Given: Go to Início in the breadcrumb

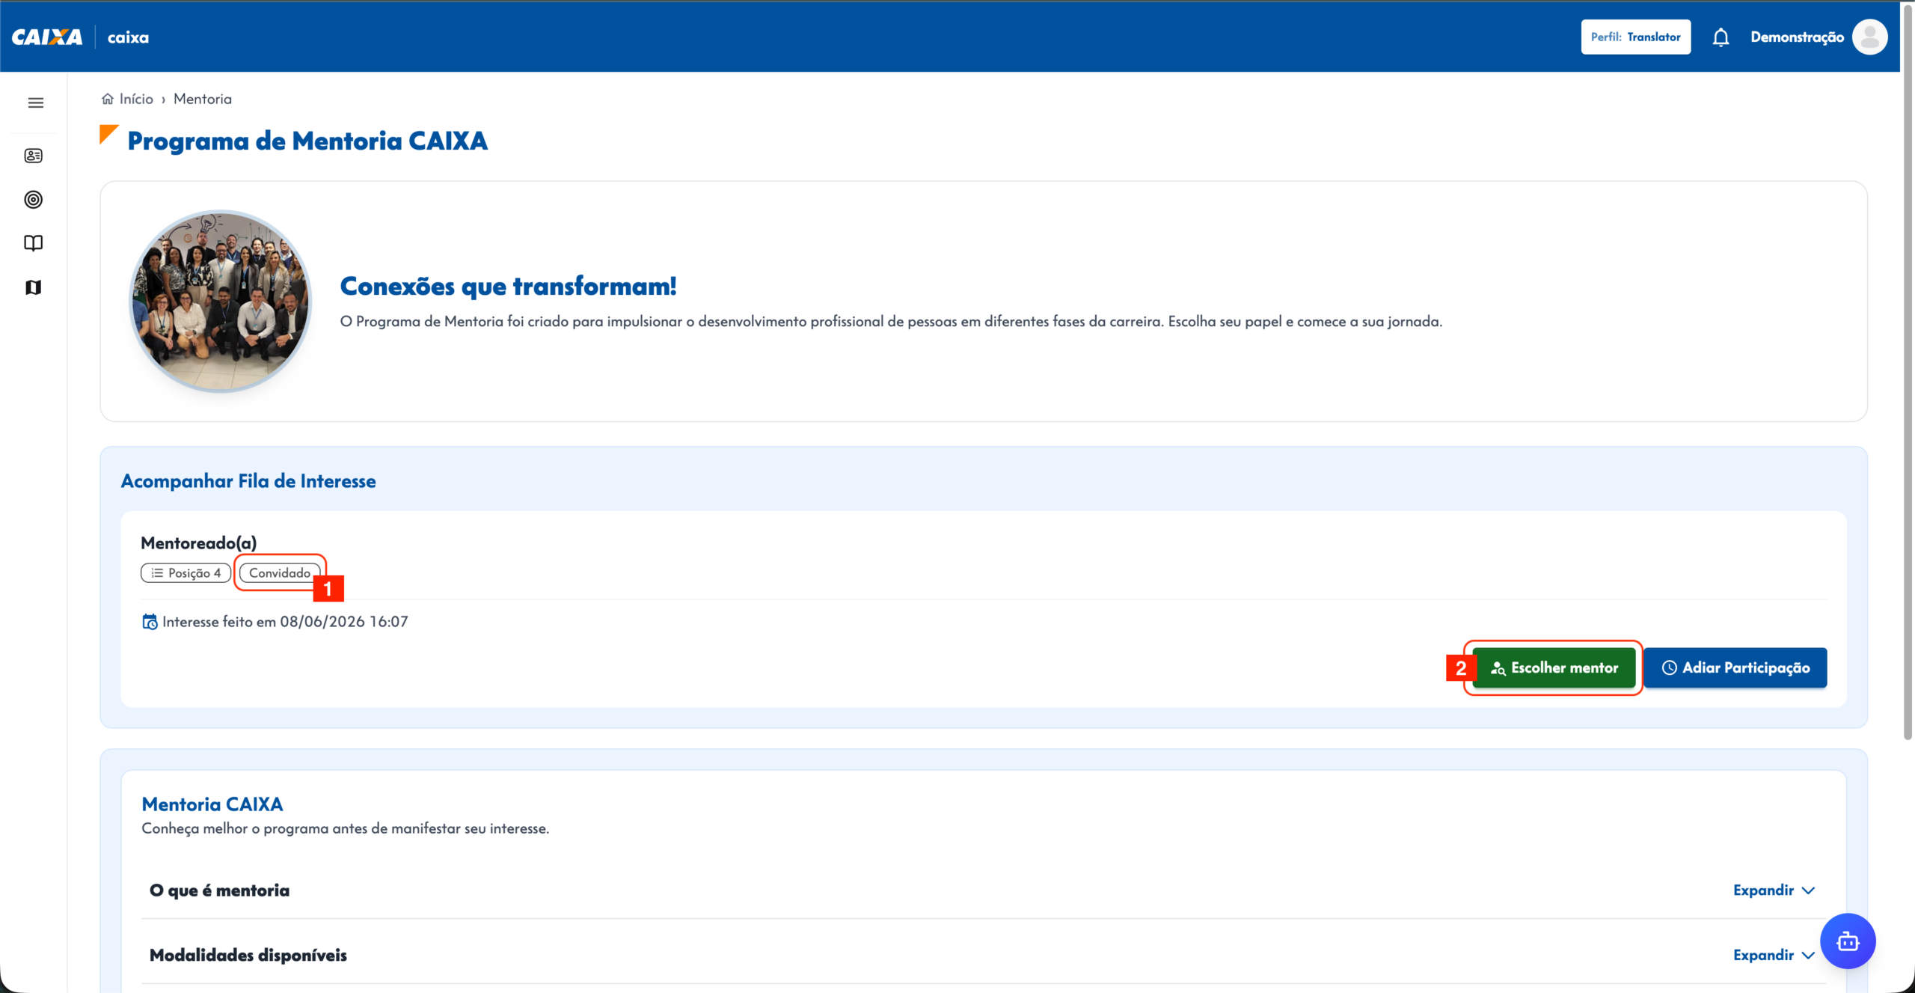Looking at the screenshot, I should click(136, 99).
